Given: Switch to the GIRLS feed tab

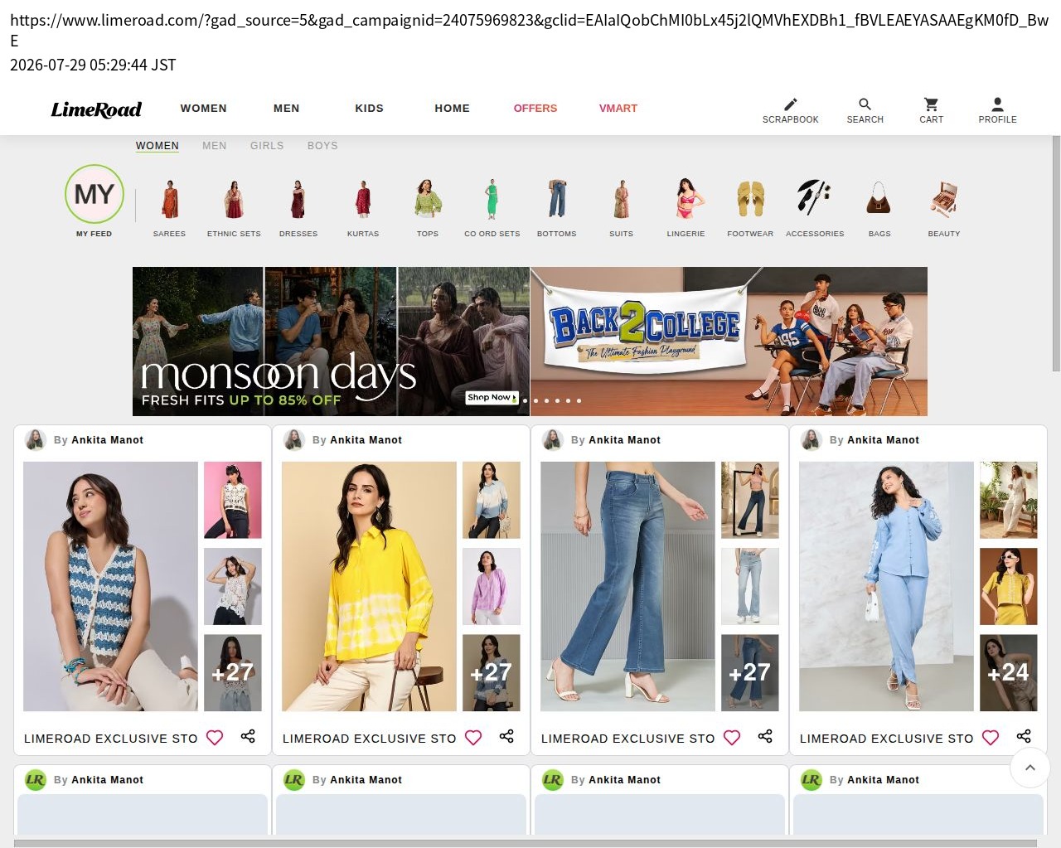Looking at the screenshot, I should [267, 146].
